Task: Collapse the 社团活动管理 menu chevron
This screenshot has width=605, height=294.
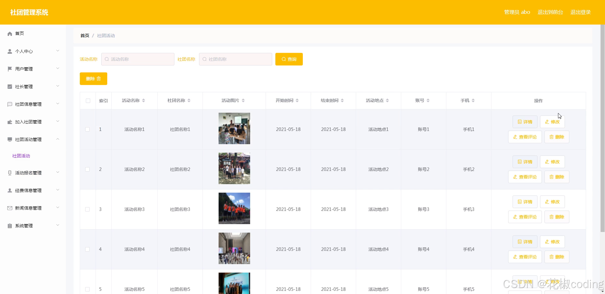Action: [58, 139]
